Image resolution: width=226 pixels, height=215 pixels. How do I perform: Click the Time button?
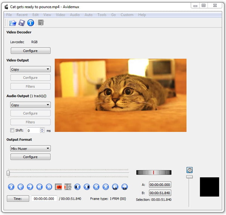(x=18, y=198)
